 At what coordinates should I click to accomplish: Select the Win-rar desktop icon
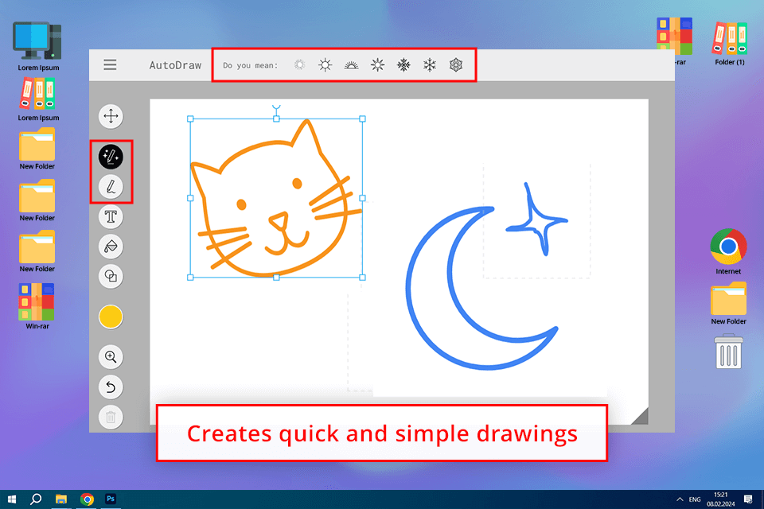tap(37, 306)
